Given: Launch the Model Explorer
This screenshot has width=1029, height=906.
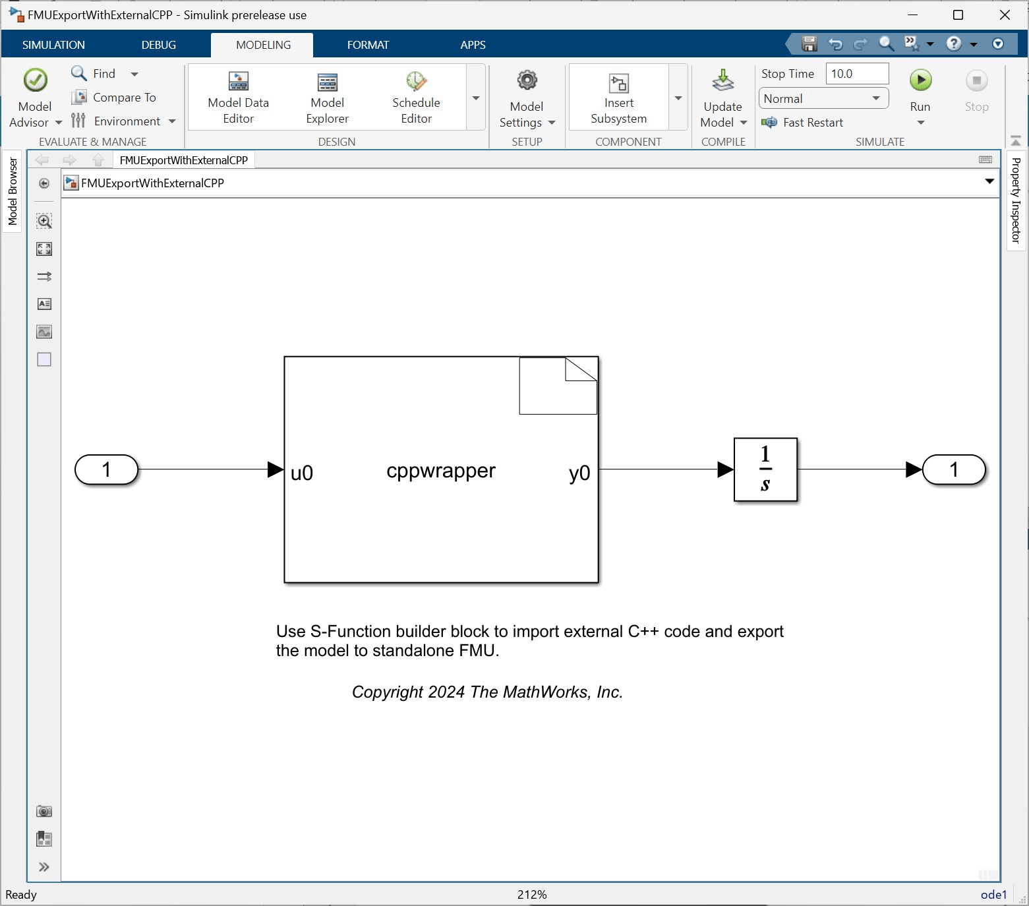Looking at the screenshot, I should (x=327, y=97).
